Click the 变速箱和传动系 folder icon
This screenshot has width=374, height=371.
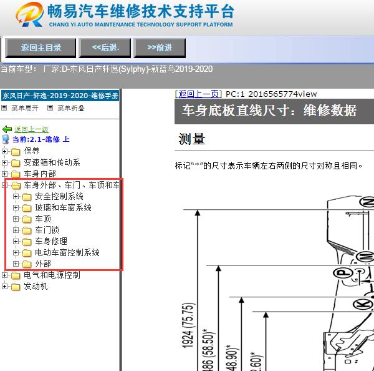point(16,163)
